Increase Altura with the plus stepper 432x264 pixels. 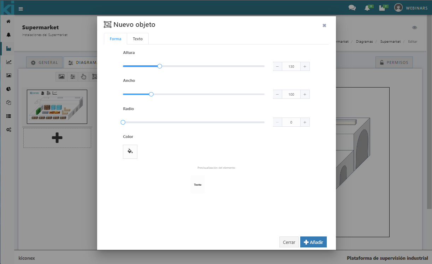(305, 66)
